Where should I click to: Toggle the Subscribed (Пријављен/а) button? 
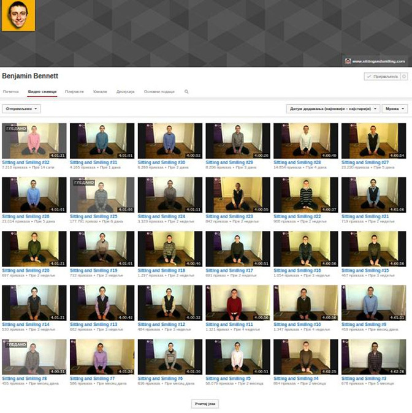(381, 77)
